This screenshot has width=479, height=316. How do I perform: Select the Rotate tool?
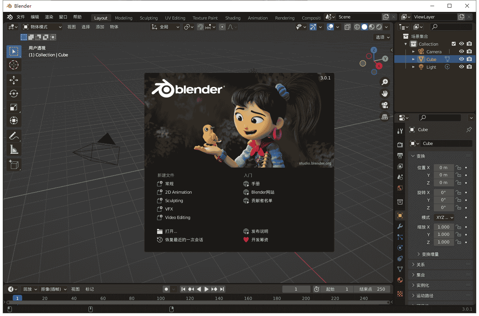[14, 94]
